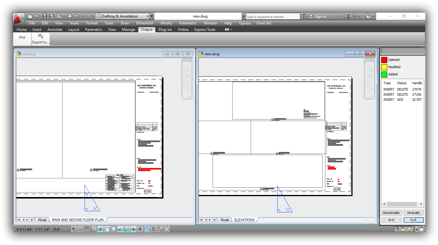438x245 pixels.
Task: Open Autodesk Exchange X icon
Action: tap(347, 16)
